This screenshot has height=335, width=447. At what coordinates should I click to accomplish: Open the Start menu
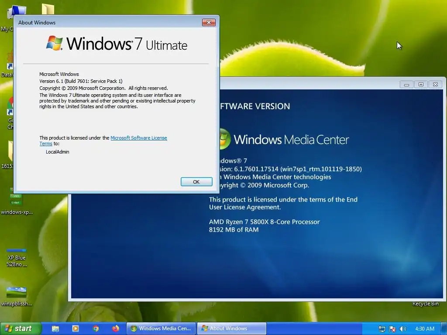coord(21,328)
